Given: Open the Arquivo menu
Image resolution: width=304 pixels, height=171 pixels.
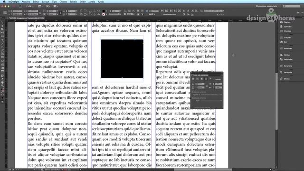Looking at the screenshot, I should (x=26, y=1).
